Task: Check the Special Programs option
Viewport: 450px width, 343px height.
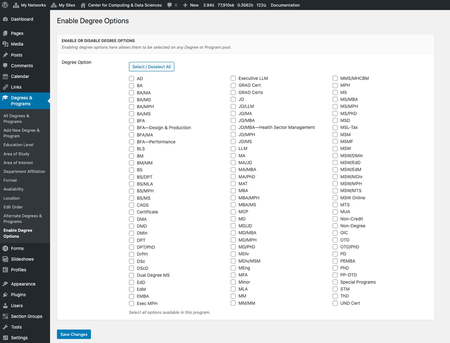Action: tap(335, 282)
